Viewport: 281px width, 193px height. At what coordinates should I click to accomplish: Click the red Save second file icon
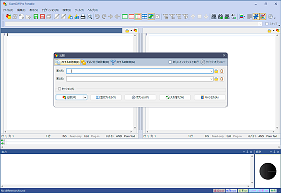tap(42, 17)
